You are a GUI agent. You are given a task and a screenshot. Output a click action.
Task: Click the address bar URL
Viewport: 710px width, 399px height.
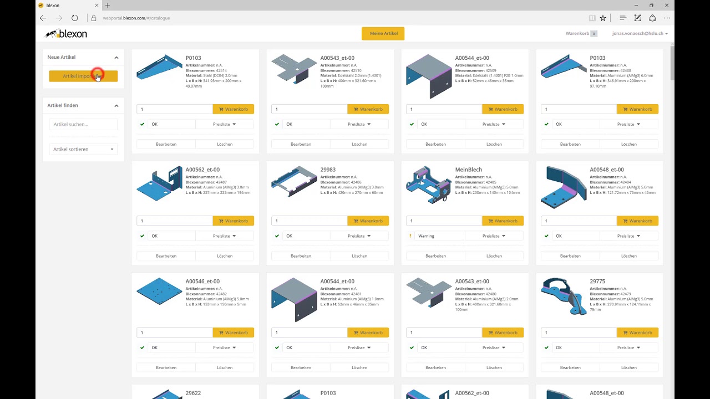[136, 18]
